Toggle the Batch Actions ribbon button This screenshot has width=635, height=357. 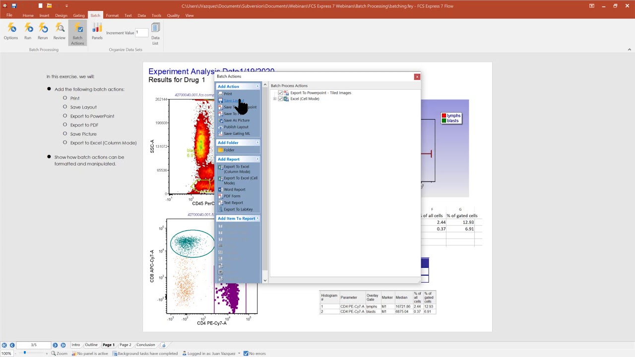(x=77, y=33)
